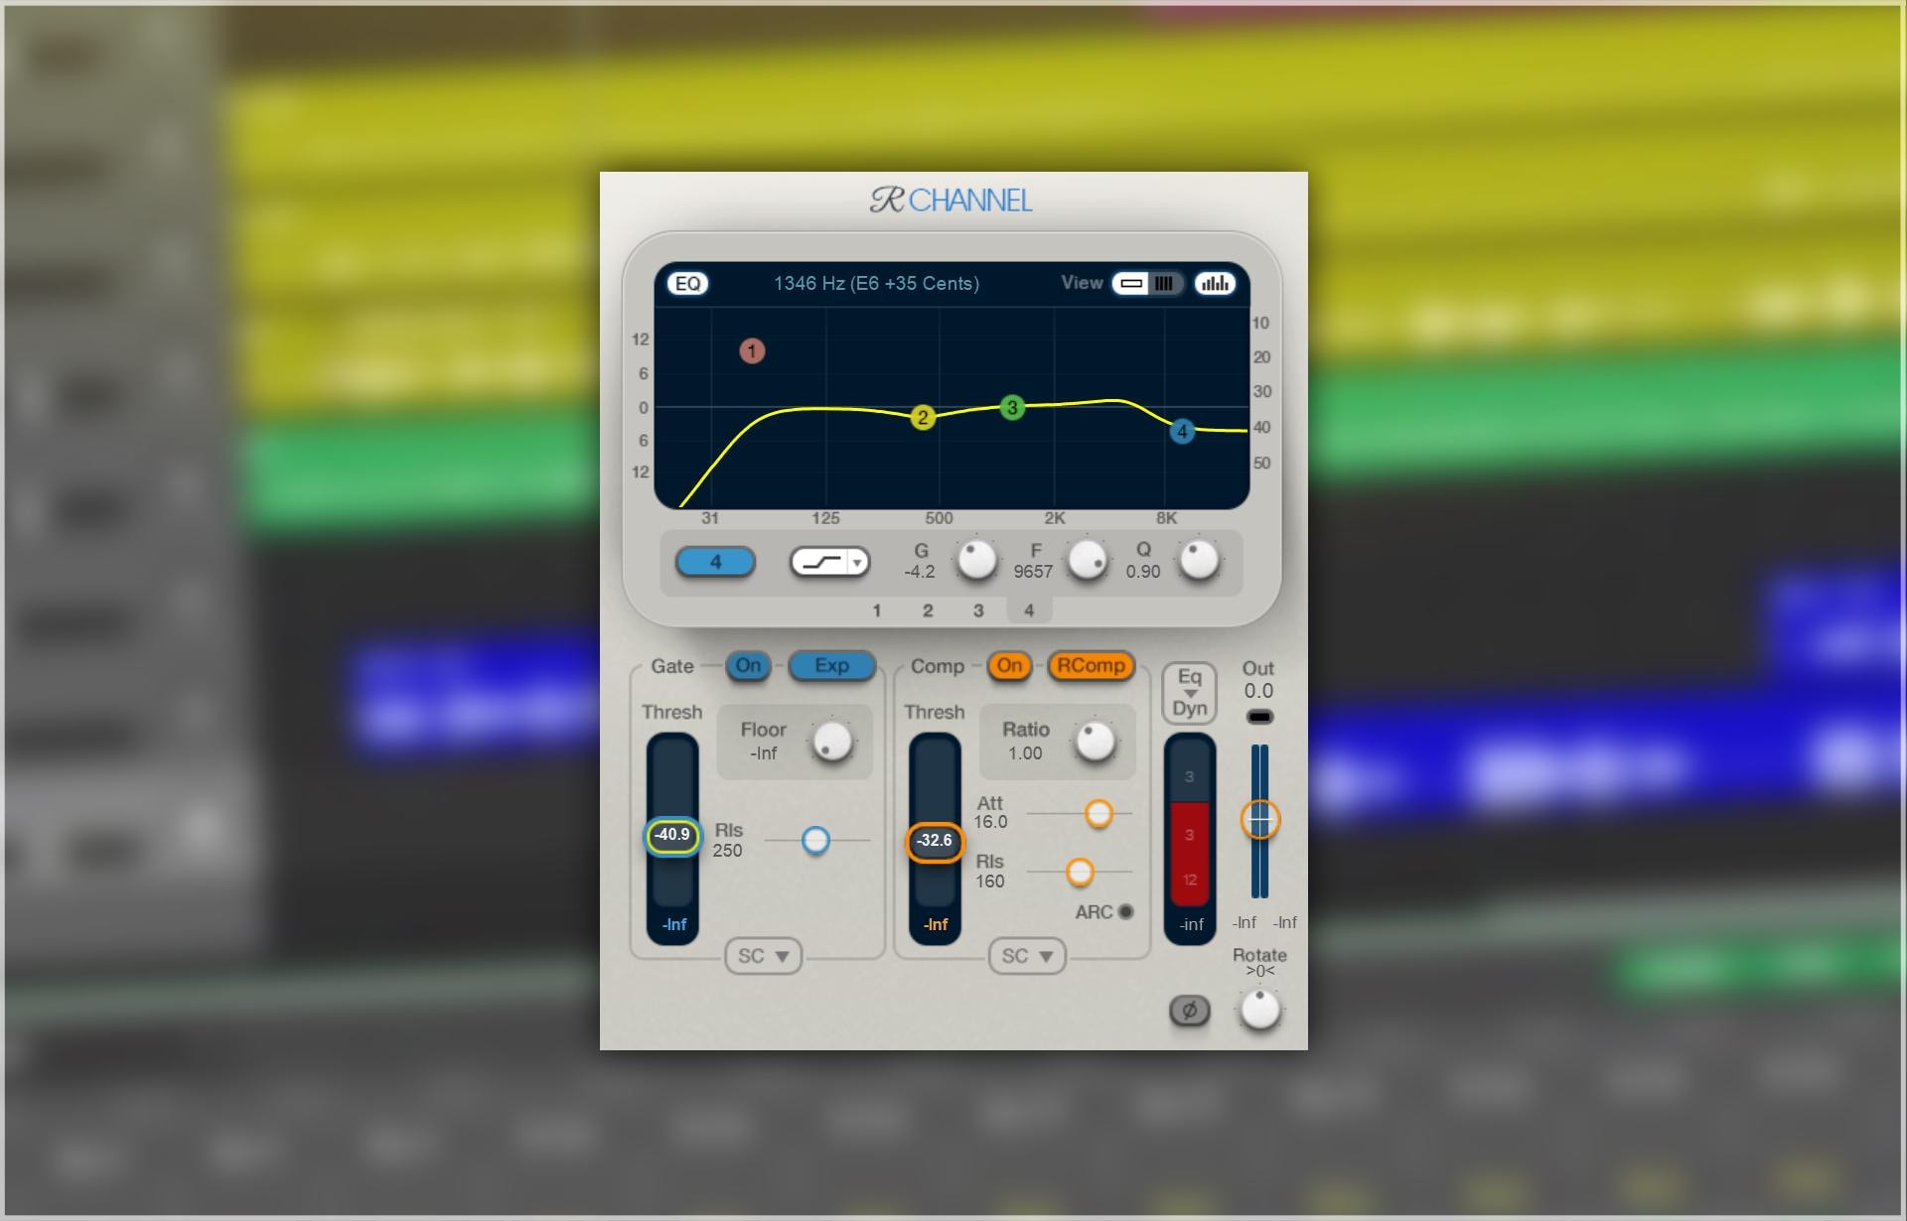
Task: Click the F frequency knob
Action: click(1088, 560)
